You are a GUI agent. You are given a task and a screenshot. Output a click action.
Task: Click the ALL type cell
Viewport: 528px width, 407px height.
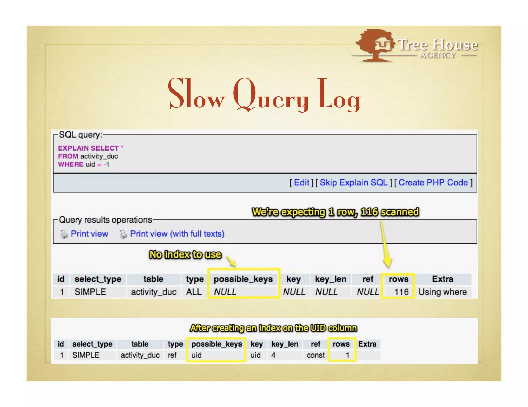point(194,292)
